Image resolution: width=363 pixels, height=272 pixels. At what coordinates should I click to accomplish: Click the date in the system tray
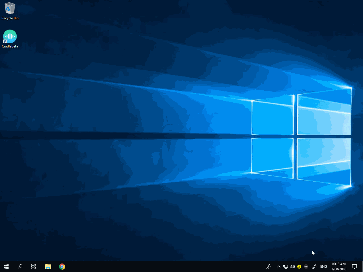339,269
